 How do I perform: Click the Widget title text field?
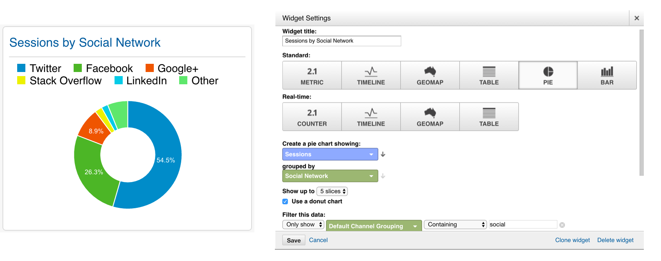coord(342,41)
